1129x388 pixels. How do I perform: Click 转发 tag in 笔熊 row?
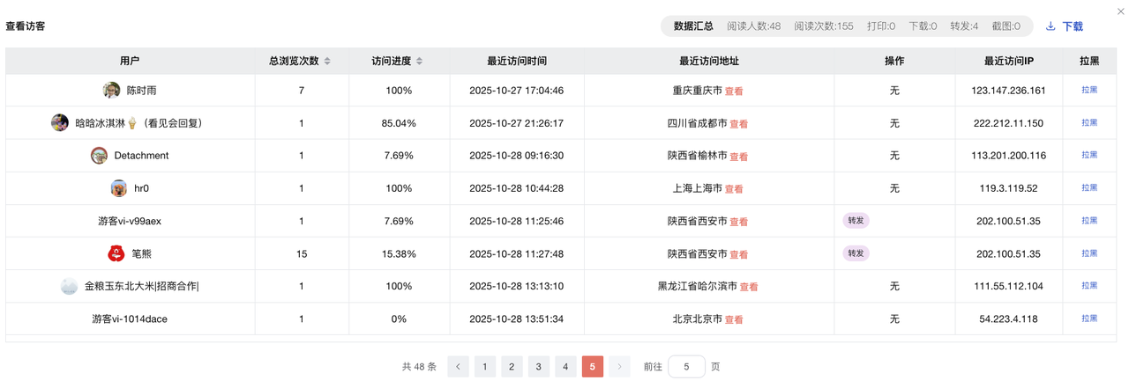pyautogui.click(x=856, y=253)
